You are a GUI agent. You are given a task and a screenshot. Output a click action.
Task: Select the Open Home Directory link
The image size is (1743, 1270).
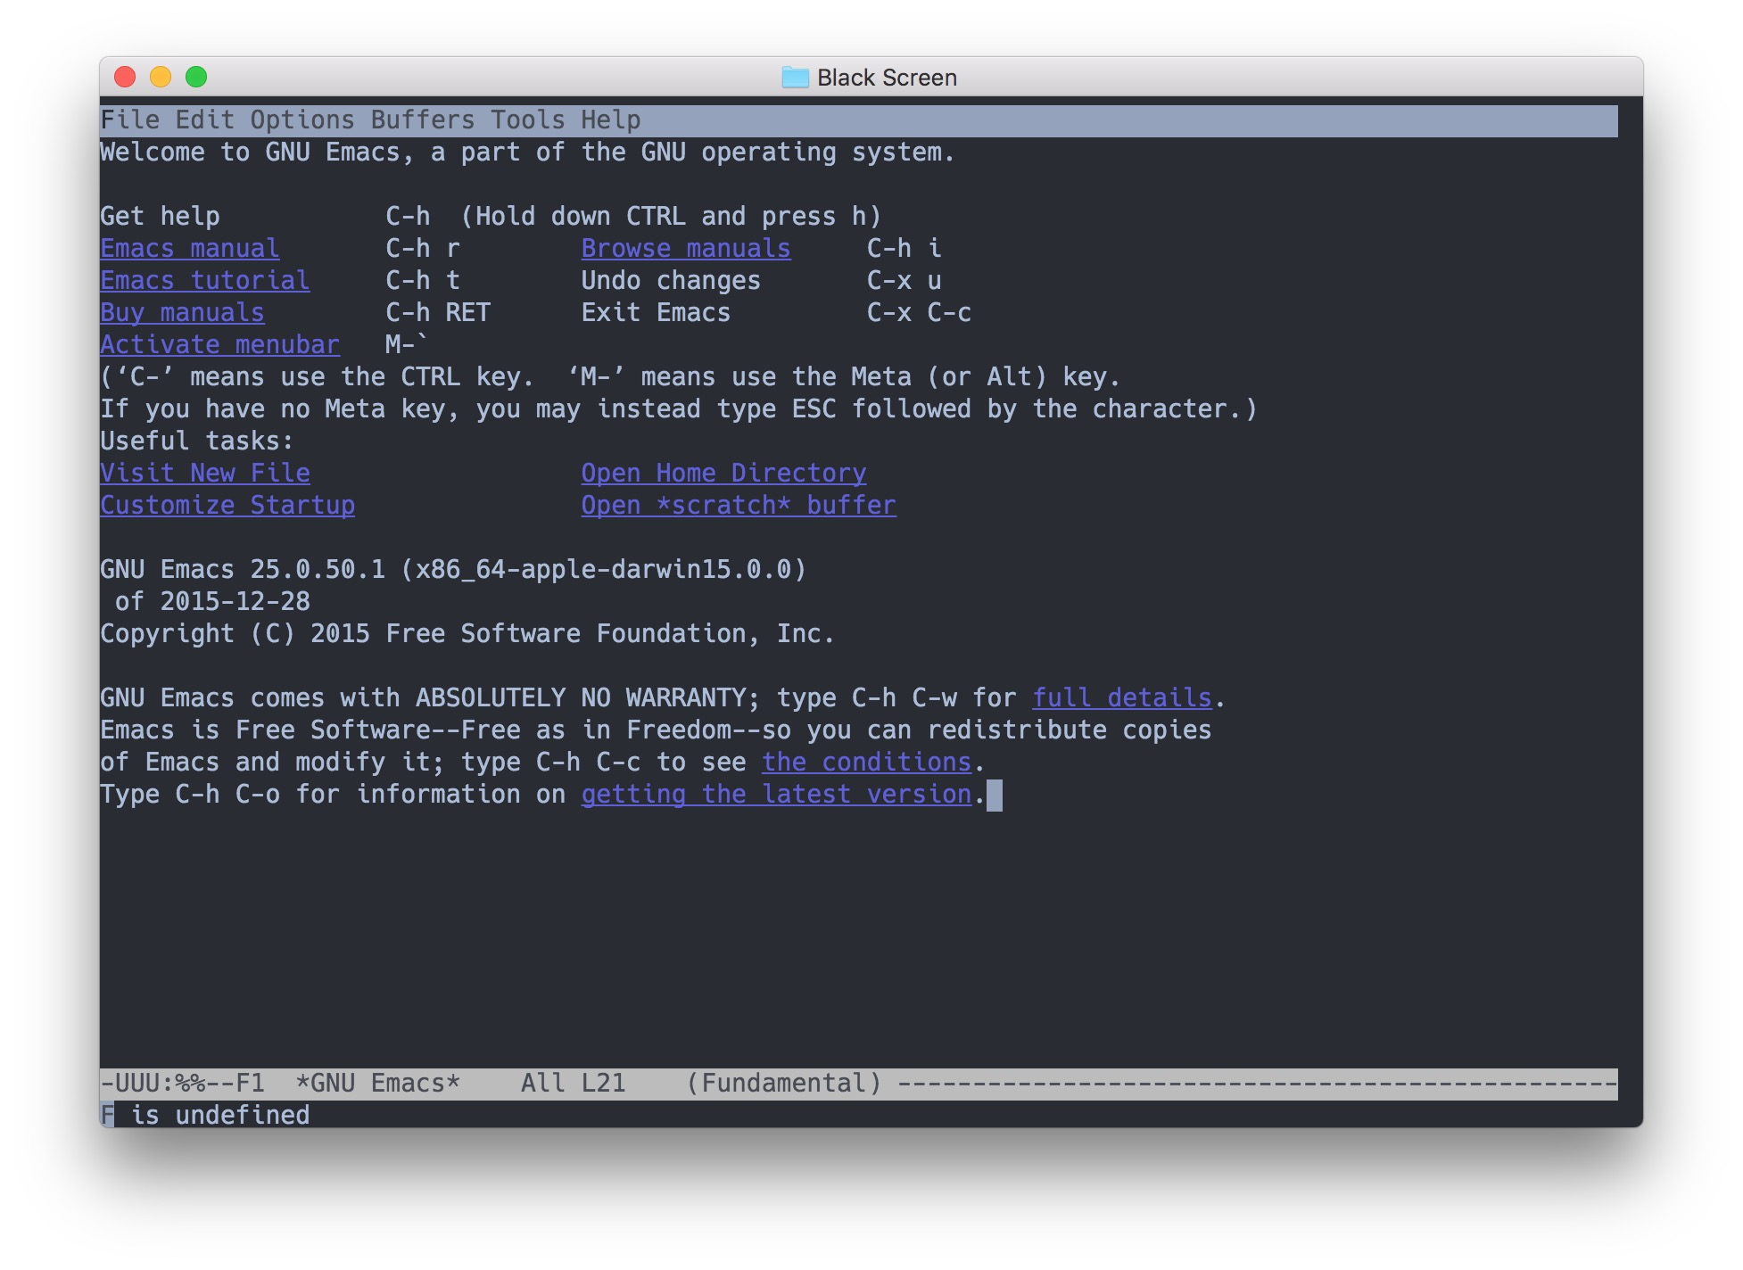723,474
